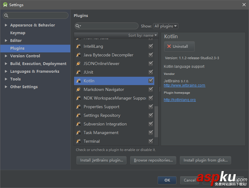Expand the Appearance & Behavior section

click(6, 25)
